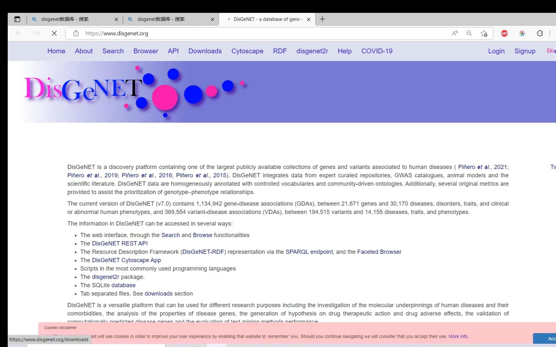Image resolution: width=556 pixels, height=347 pixels.
Task: Go forward with the forward arrow
Action: pos(36,33)
